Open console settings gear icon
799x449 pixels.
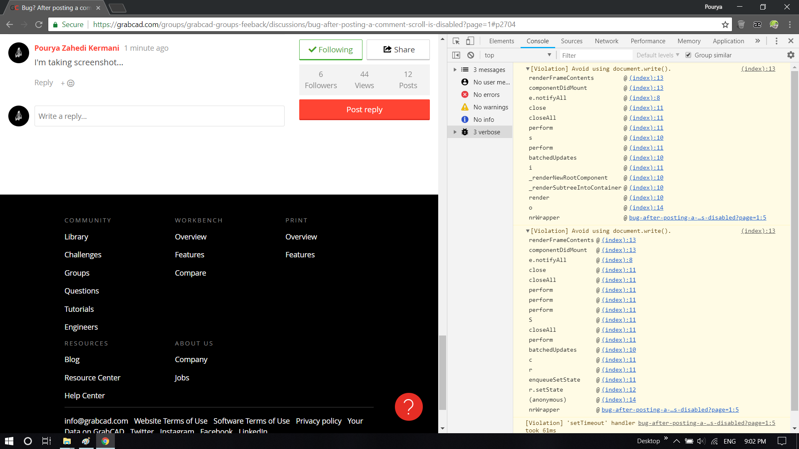791,55
